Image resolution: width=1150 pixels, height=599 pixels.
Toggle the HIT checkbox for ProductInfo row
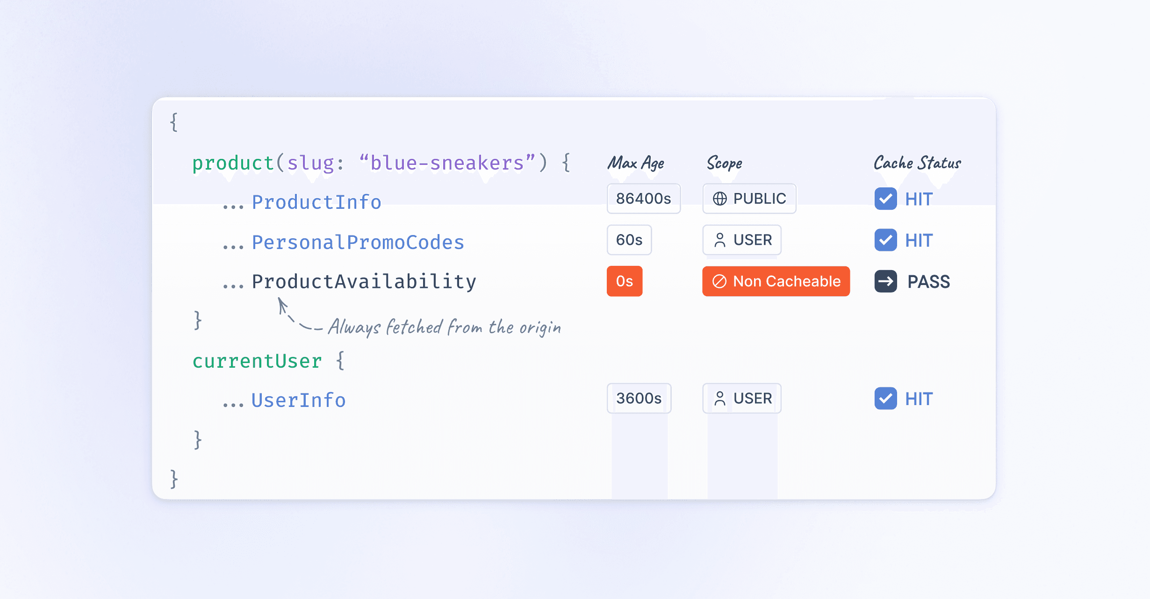coord(885,199)
